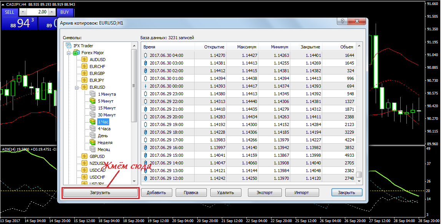The height and width of the screenshot is (224, 441).
Task: Select the 1 Час timeframe item
Action: click(x=103, y=122)
